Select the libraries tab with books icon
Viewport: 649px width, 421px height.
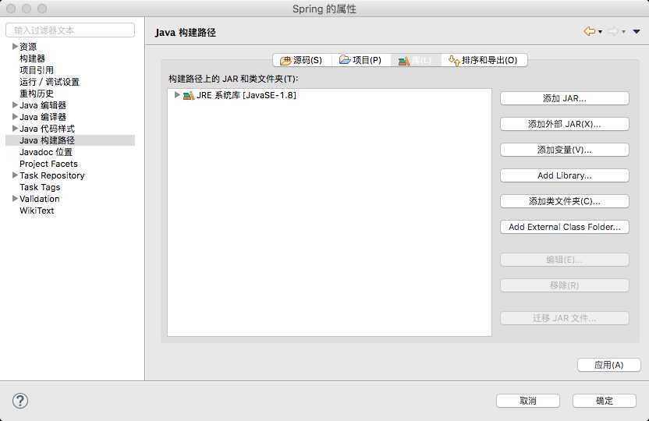415,60
